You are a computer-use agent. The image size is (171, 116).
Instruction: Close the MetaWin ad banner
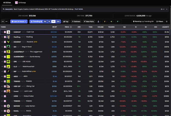pyautogui.click(x=167, y=9)
